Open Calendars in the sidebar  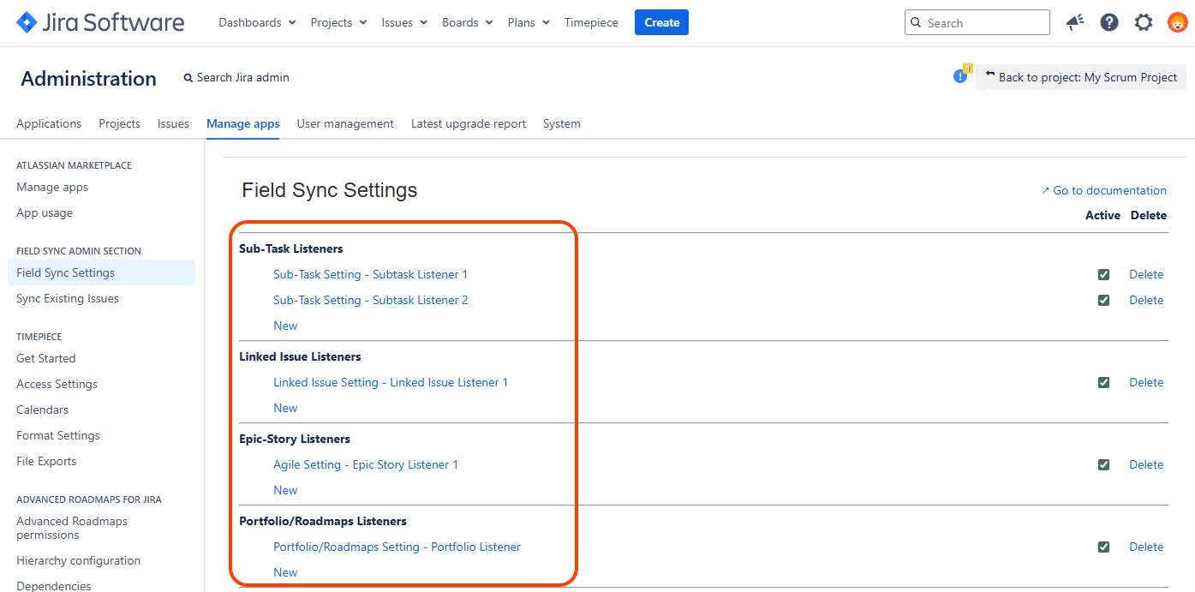pyautogui.click(x=42, y=410)
